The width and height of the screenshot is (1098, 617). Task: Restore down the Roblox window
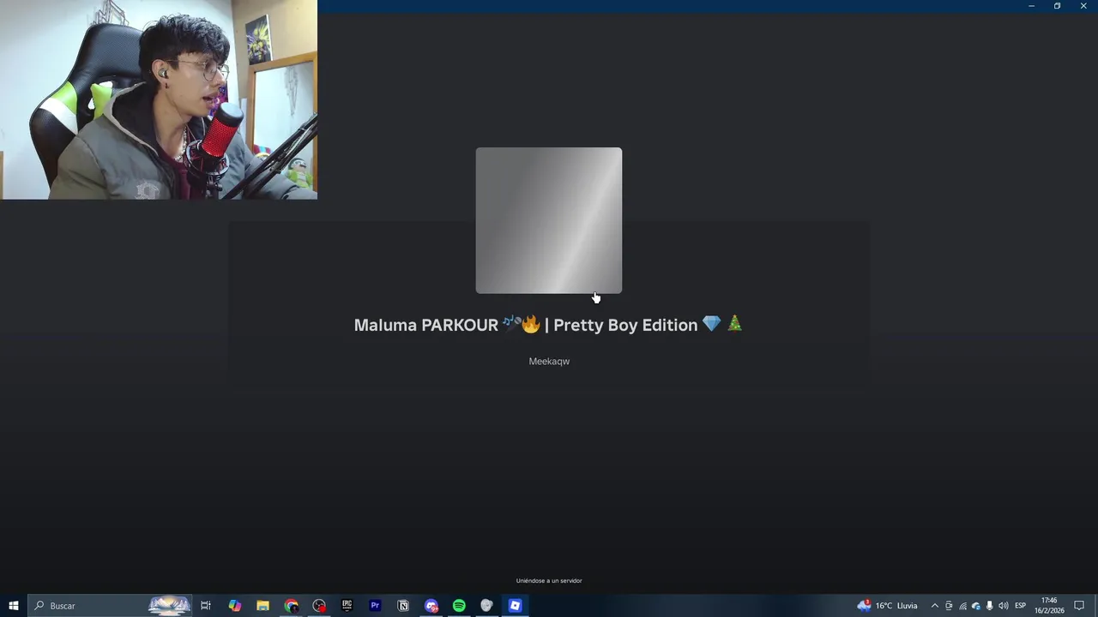click(x=1057, y=6)
